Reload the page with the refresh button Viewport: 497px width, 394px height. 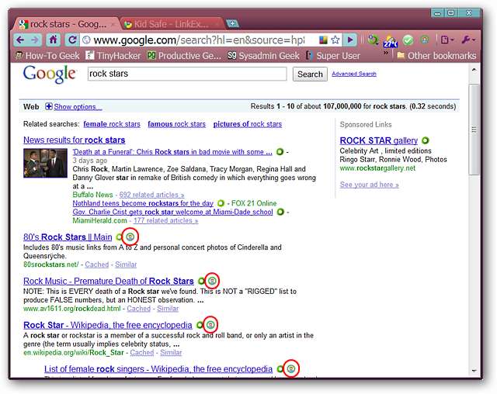pyautogui.click(x=71, y=40)
